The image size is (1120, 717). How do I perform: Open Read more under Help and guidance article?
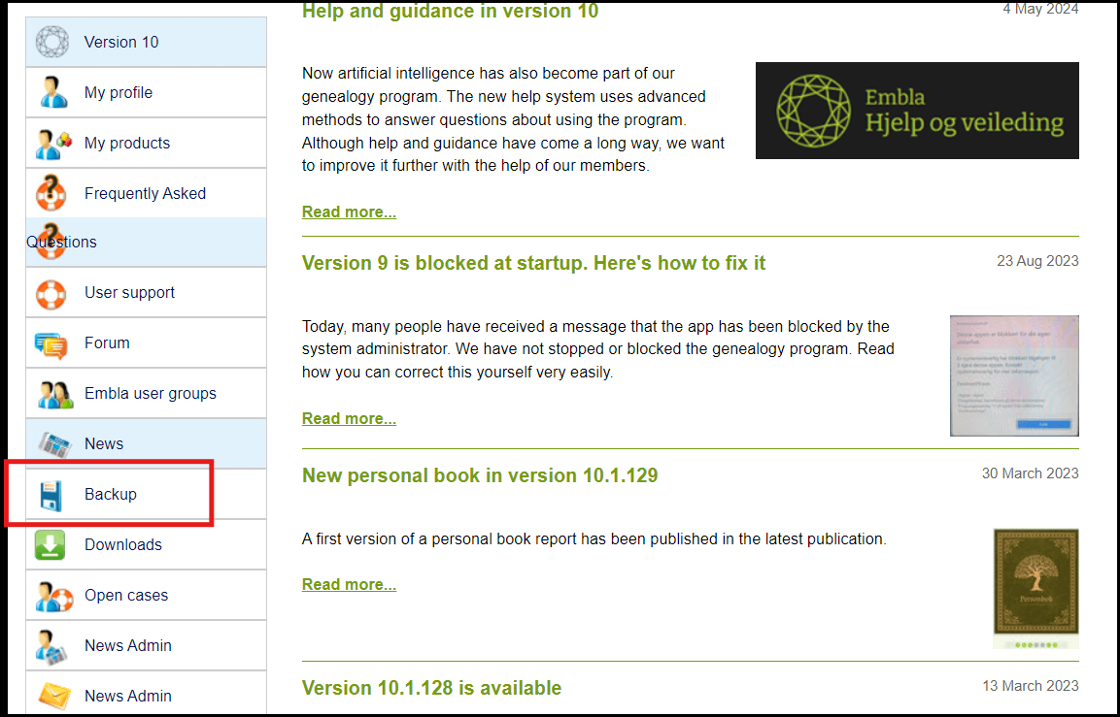pyautogui.click(x=349, y=212)
